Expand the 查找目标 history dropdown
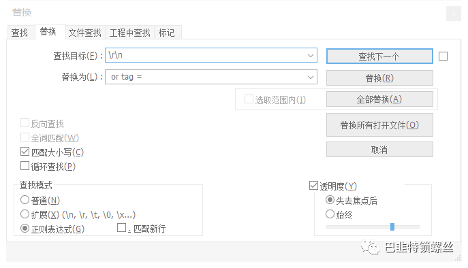468x268 pixels. [311, 56]
